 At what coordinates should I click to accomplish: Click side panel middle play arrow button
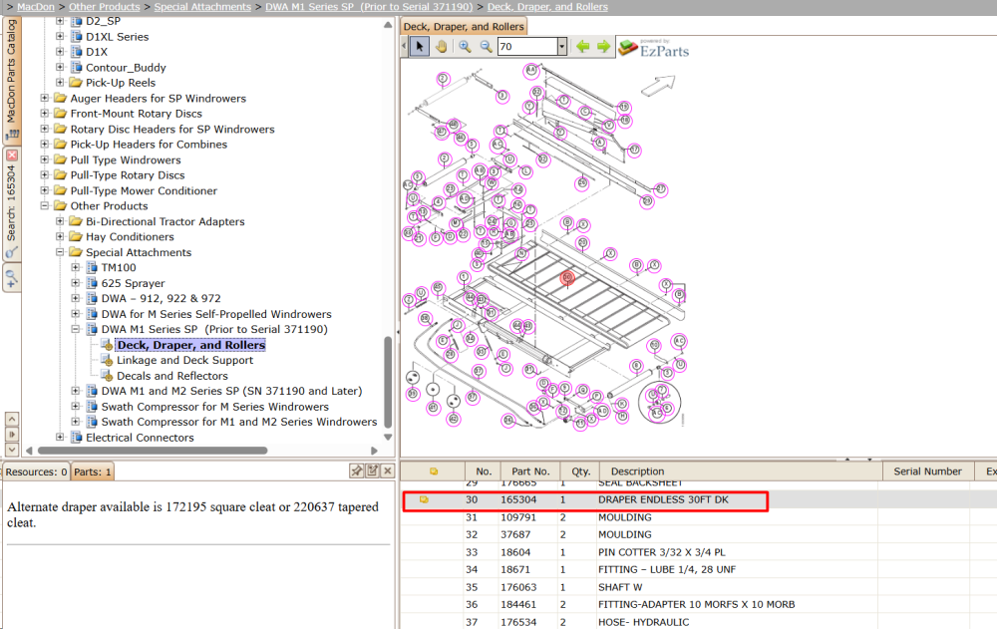pyautogui.click(x=11, y=435)
